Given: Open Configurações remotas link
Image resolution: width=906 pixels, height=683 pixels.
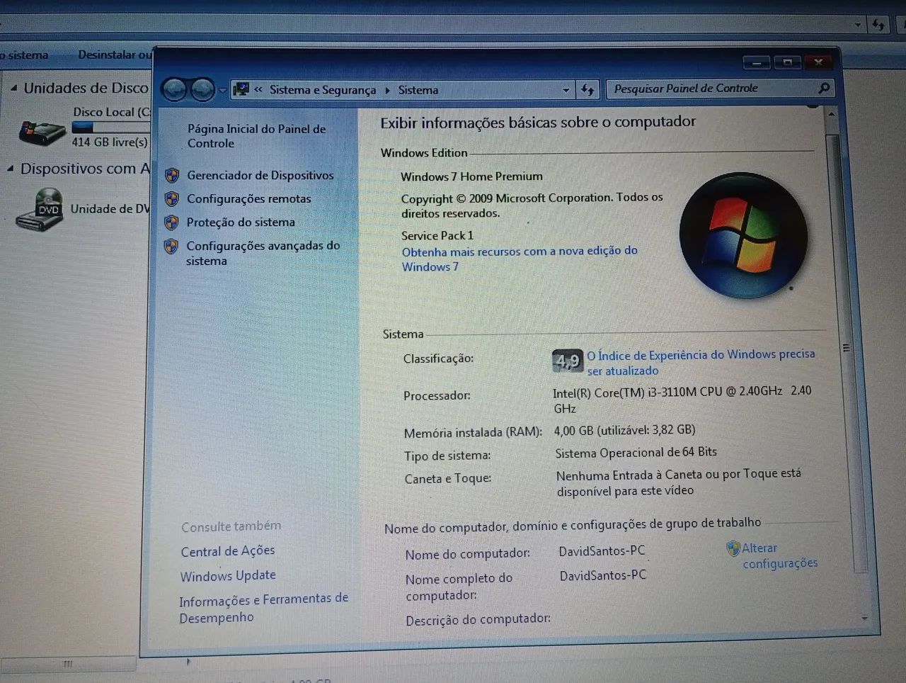Looking at the screenshot, I should 249,199.
